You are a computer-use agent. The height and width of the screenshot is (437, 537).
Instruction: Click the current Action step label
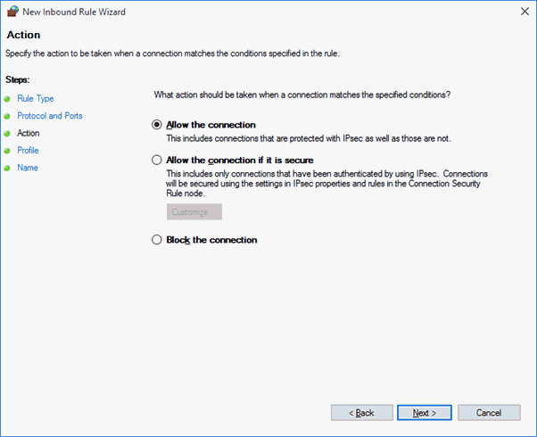coord(29,133)
